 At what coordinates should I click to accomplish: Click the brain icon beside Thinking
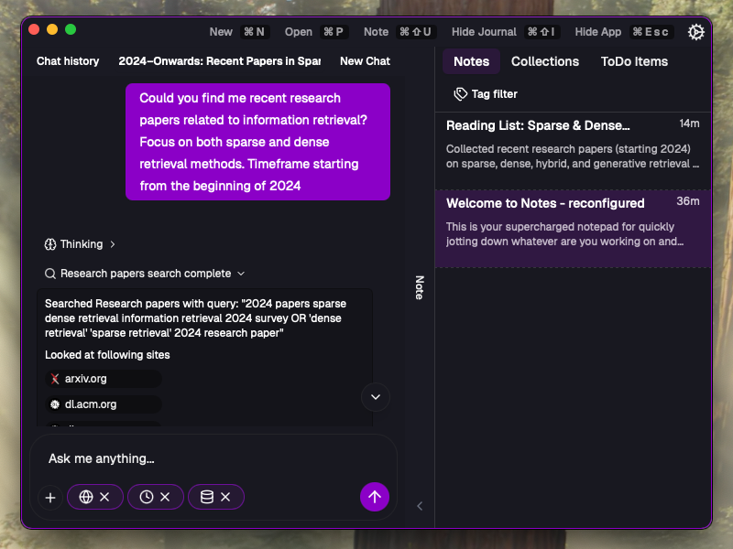[x=50, y=244]
